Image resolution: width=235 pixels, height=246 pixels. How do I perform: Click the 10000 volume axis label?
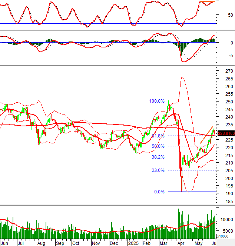pos(227,219)
